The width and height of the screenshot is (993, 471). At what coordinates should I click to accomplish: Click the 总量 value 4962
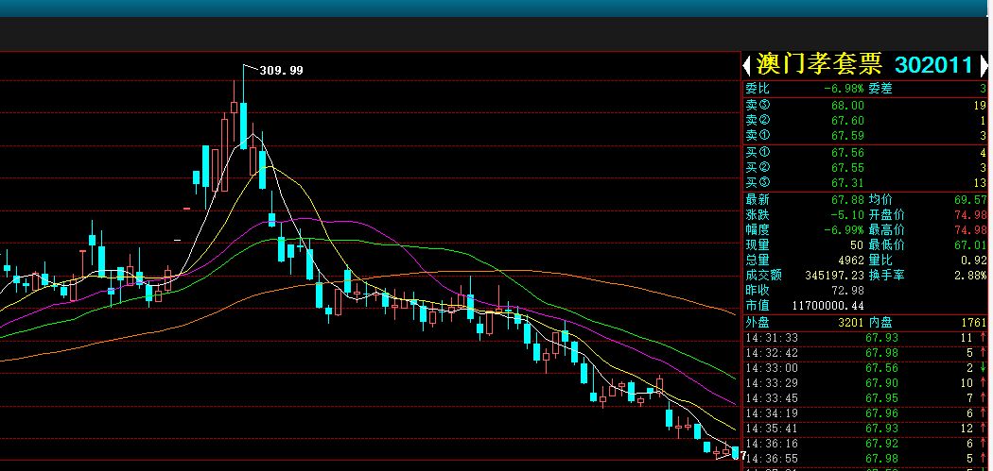(x=851, y=261)
